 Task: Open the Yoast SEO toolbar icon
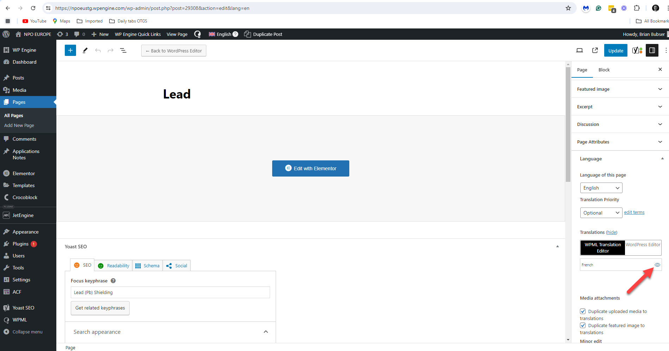pos(637,50)
